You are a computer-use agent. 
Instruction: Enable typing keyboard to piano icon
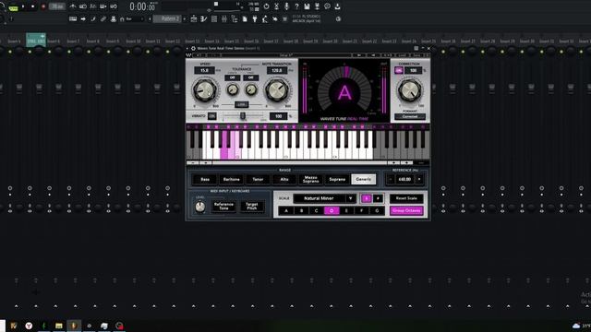(73, 18)
